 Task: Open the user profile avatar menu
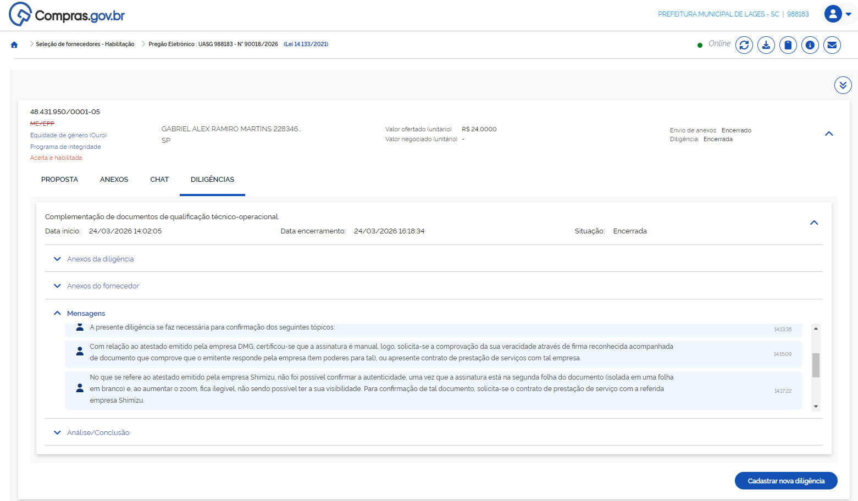[833, 14]
